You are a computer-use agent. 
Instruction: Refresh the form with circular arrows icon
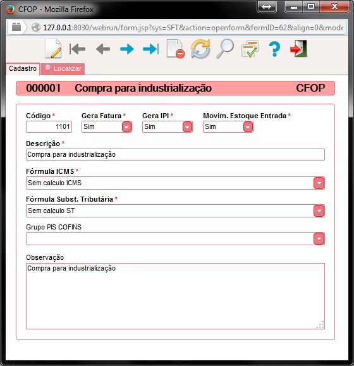[x=200, y=49]
